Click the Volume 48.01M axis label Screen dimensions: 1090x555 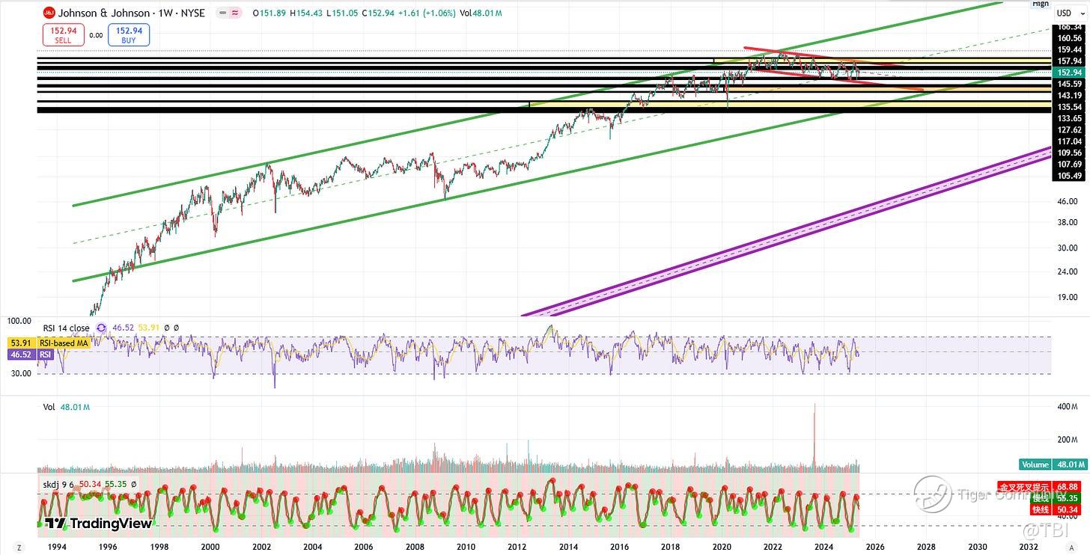1052,464
